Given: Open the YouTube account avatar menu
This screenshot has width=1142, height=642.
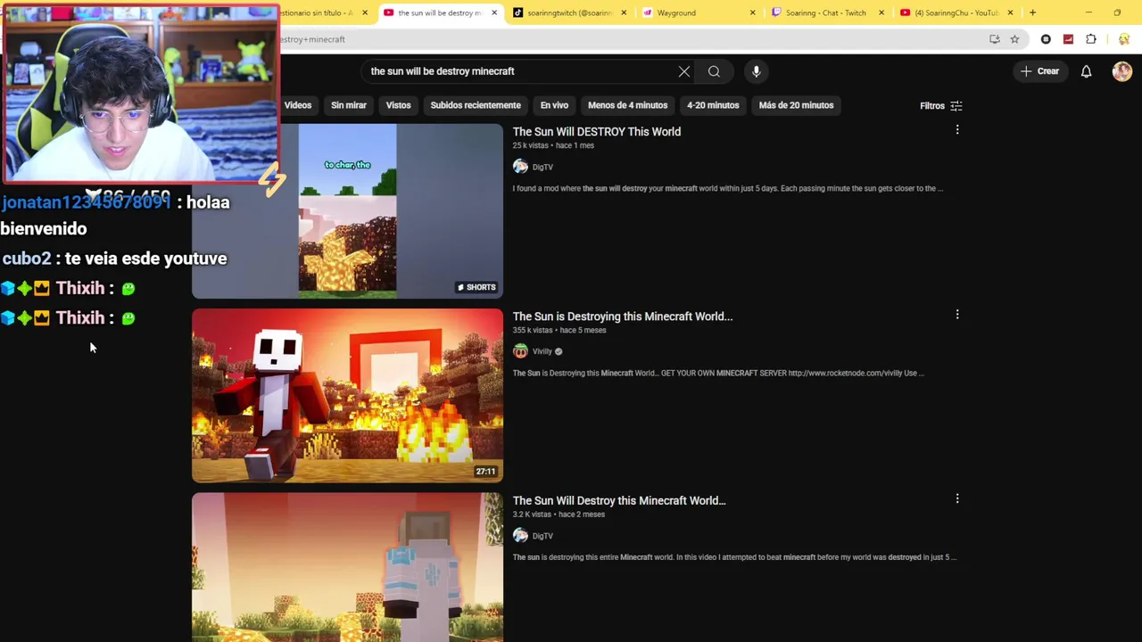Looking at the screenshot, I should pyautogui.click(x=1121, y=71).
